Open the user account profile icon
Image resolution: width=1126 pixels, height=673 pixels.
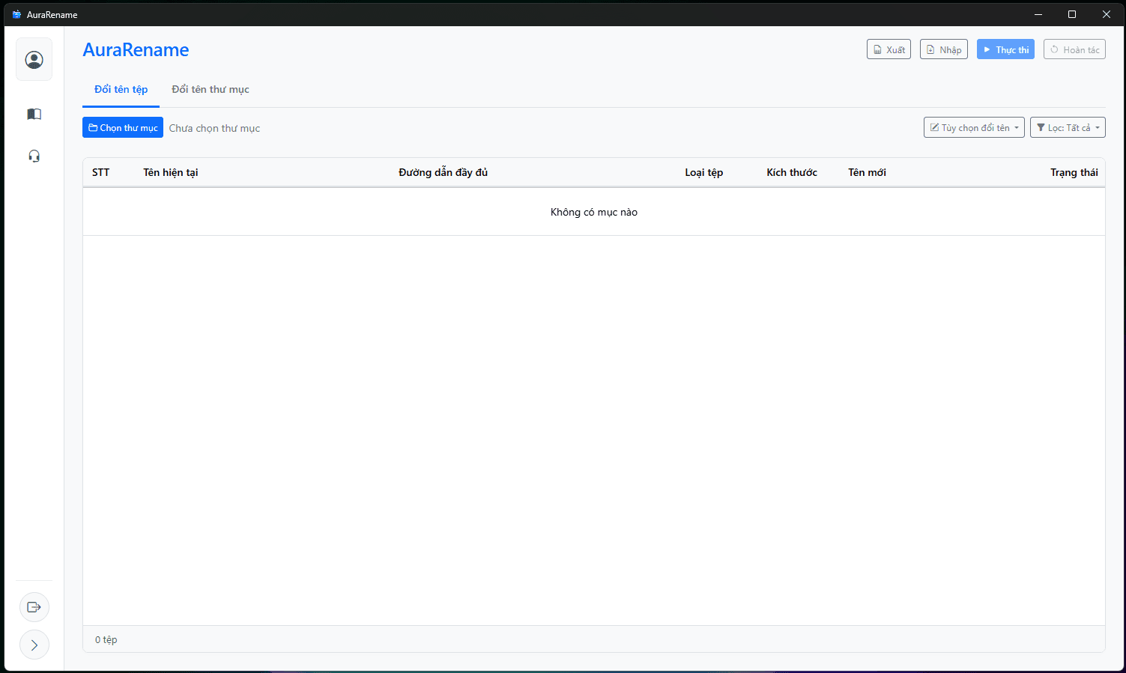click(34, 60)
